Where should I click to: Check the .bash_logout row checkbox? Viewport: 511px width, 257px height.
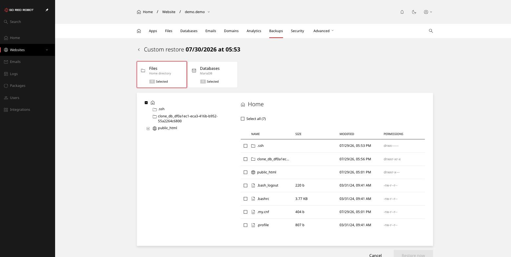[x=245, y=186]
